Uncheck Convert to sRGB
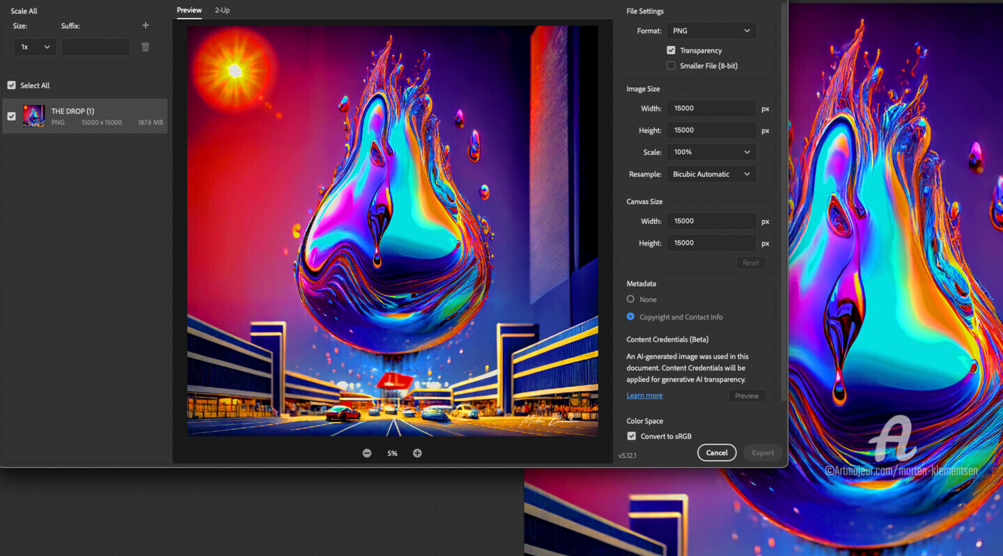This screenshot has height=556, width=1003. pos(631,436)
